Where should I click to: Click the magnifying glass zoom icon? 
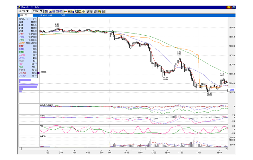click(x=77, y=11)
